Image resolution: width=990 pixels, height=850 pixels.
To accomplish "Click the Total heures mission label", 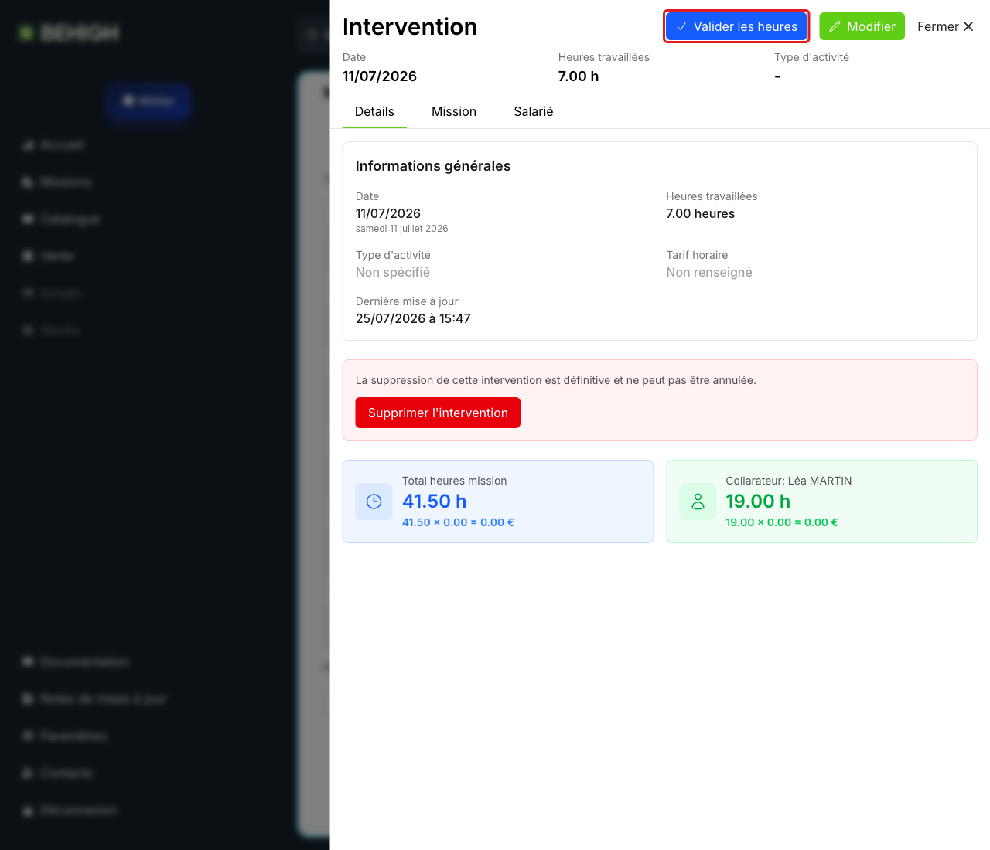I will (455, 481).
